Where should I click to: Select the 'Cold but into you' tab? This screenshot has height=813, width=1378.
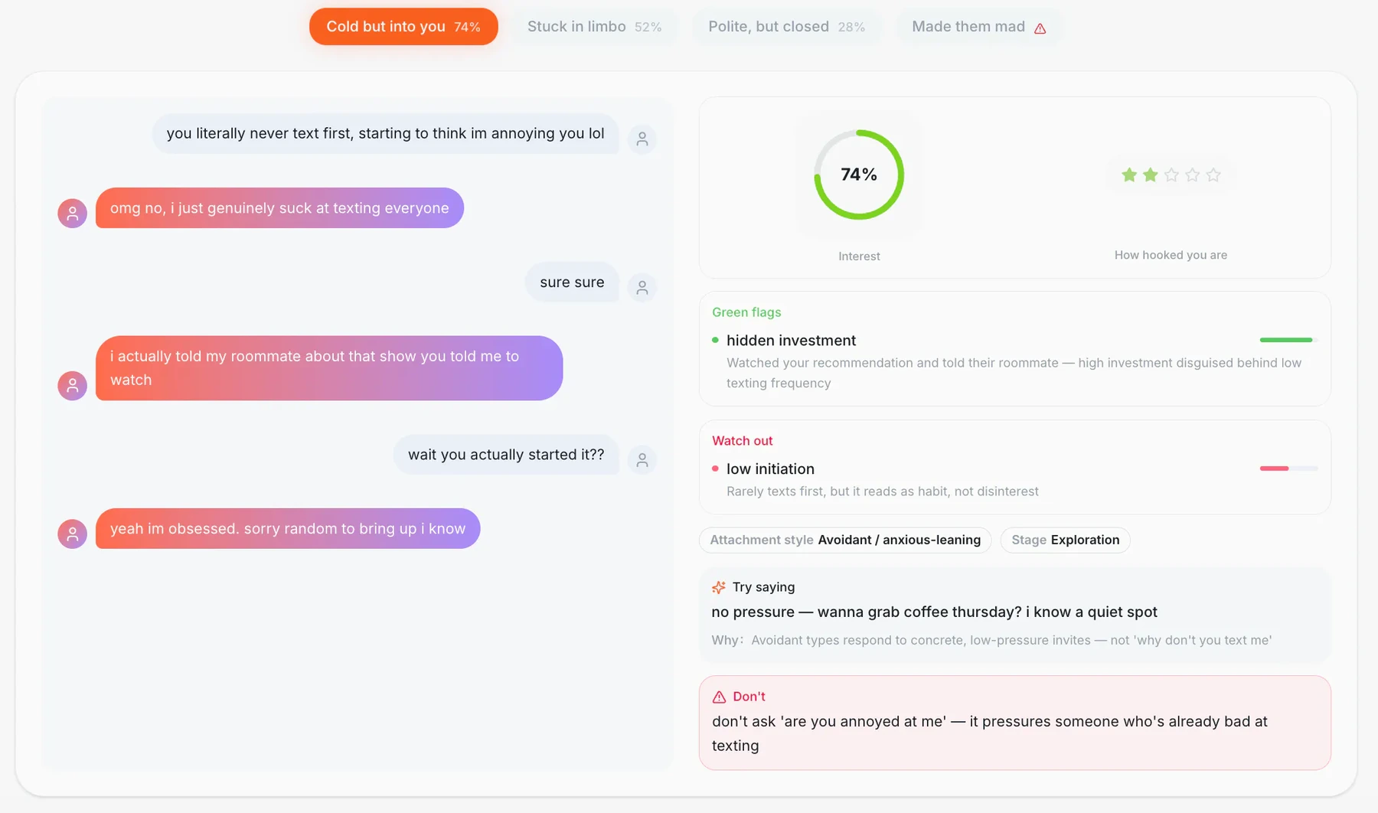point(403,27)
